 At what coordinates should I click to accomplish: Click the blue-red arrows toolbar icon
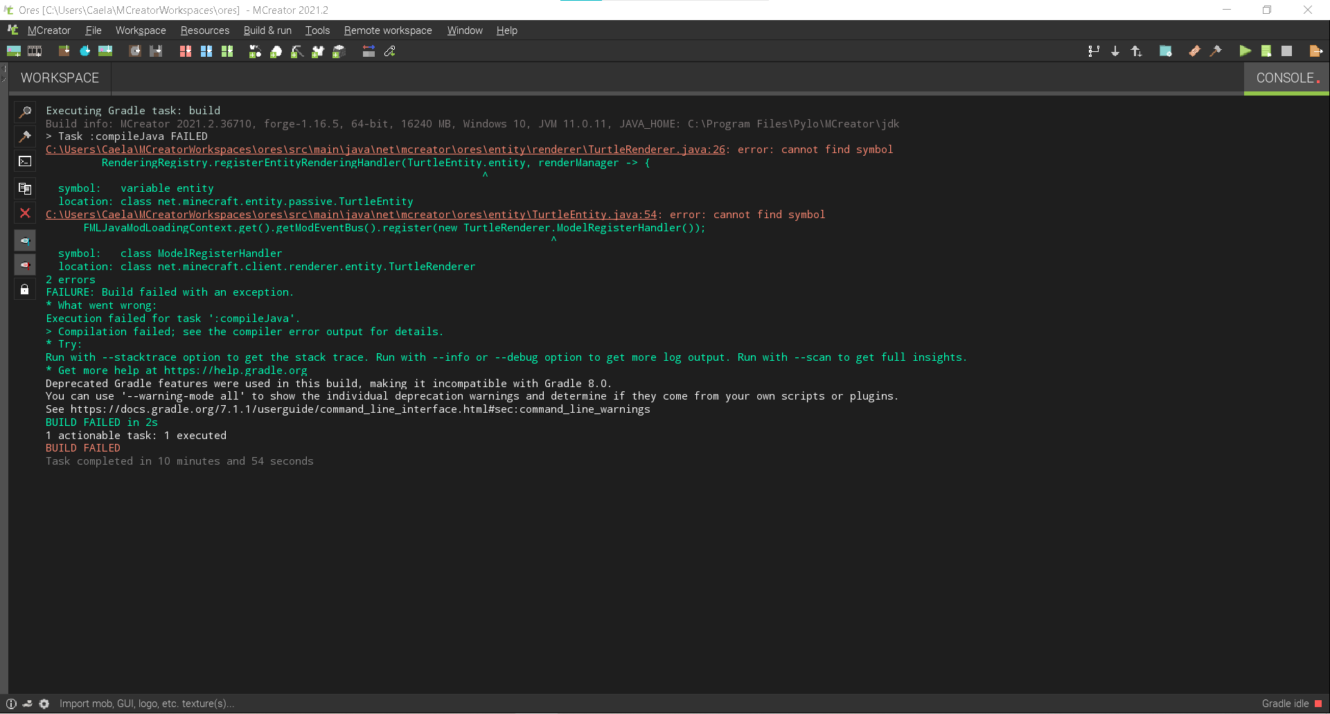(x=369, y=51)
